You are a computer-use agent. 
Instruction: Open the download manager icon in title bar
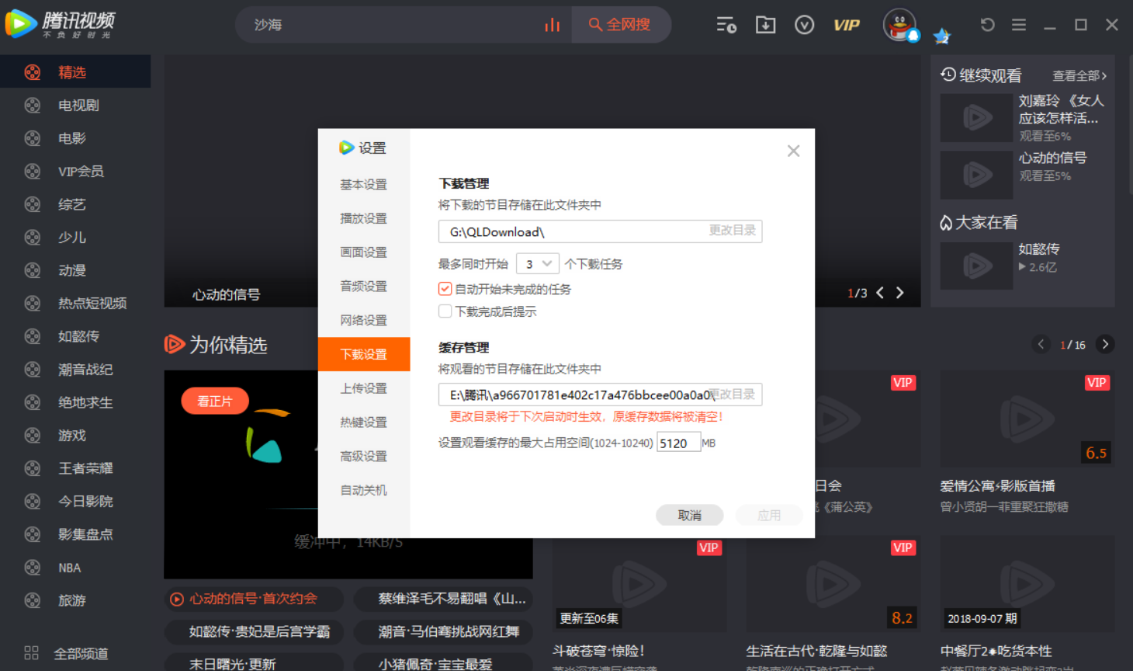pos(765,25)
